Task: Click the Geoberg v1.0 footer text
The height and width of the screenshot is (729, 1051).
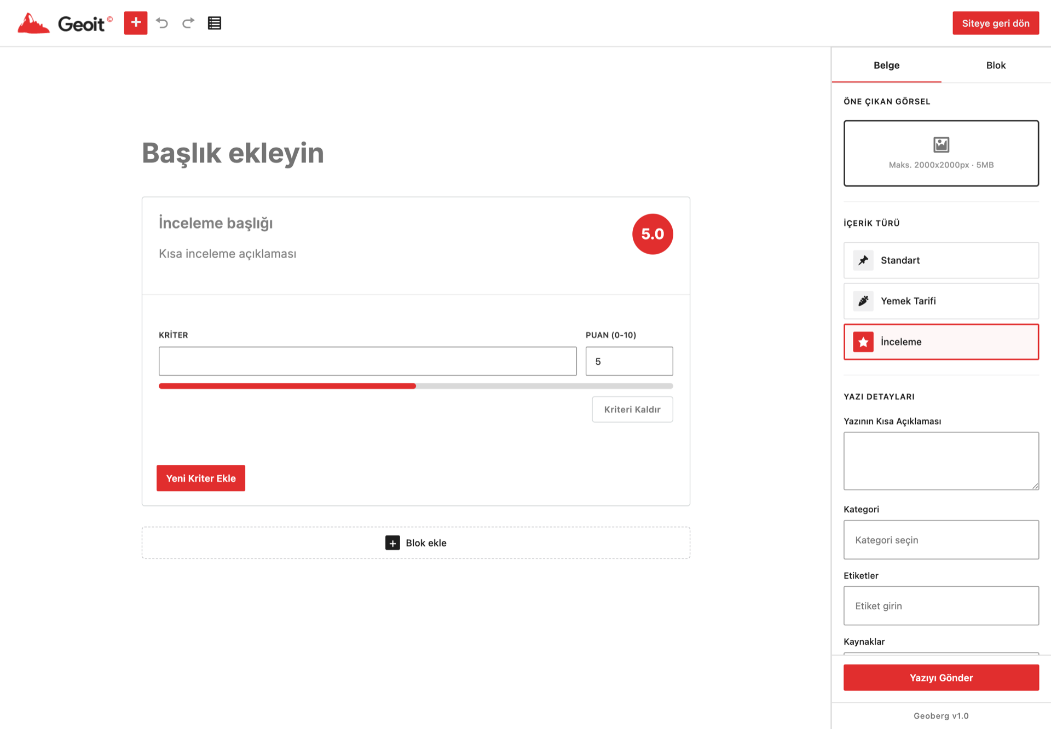Action: coord(941,716)
